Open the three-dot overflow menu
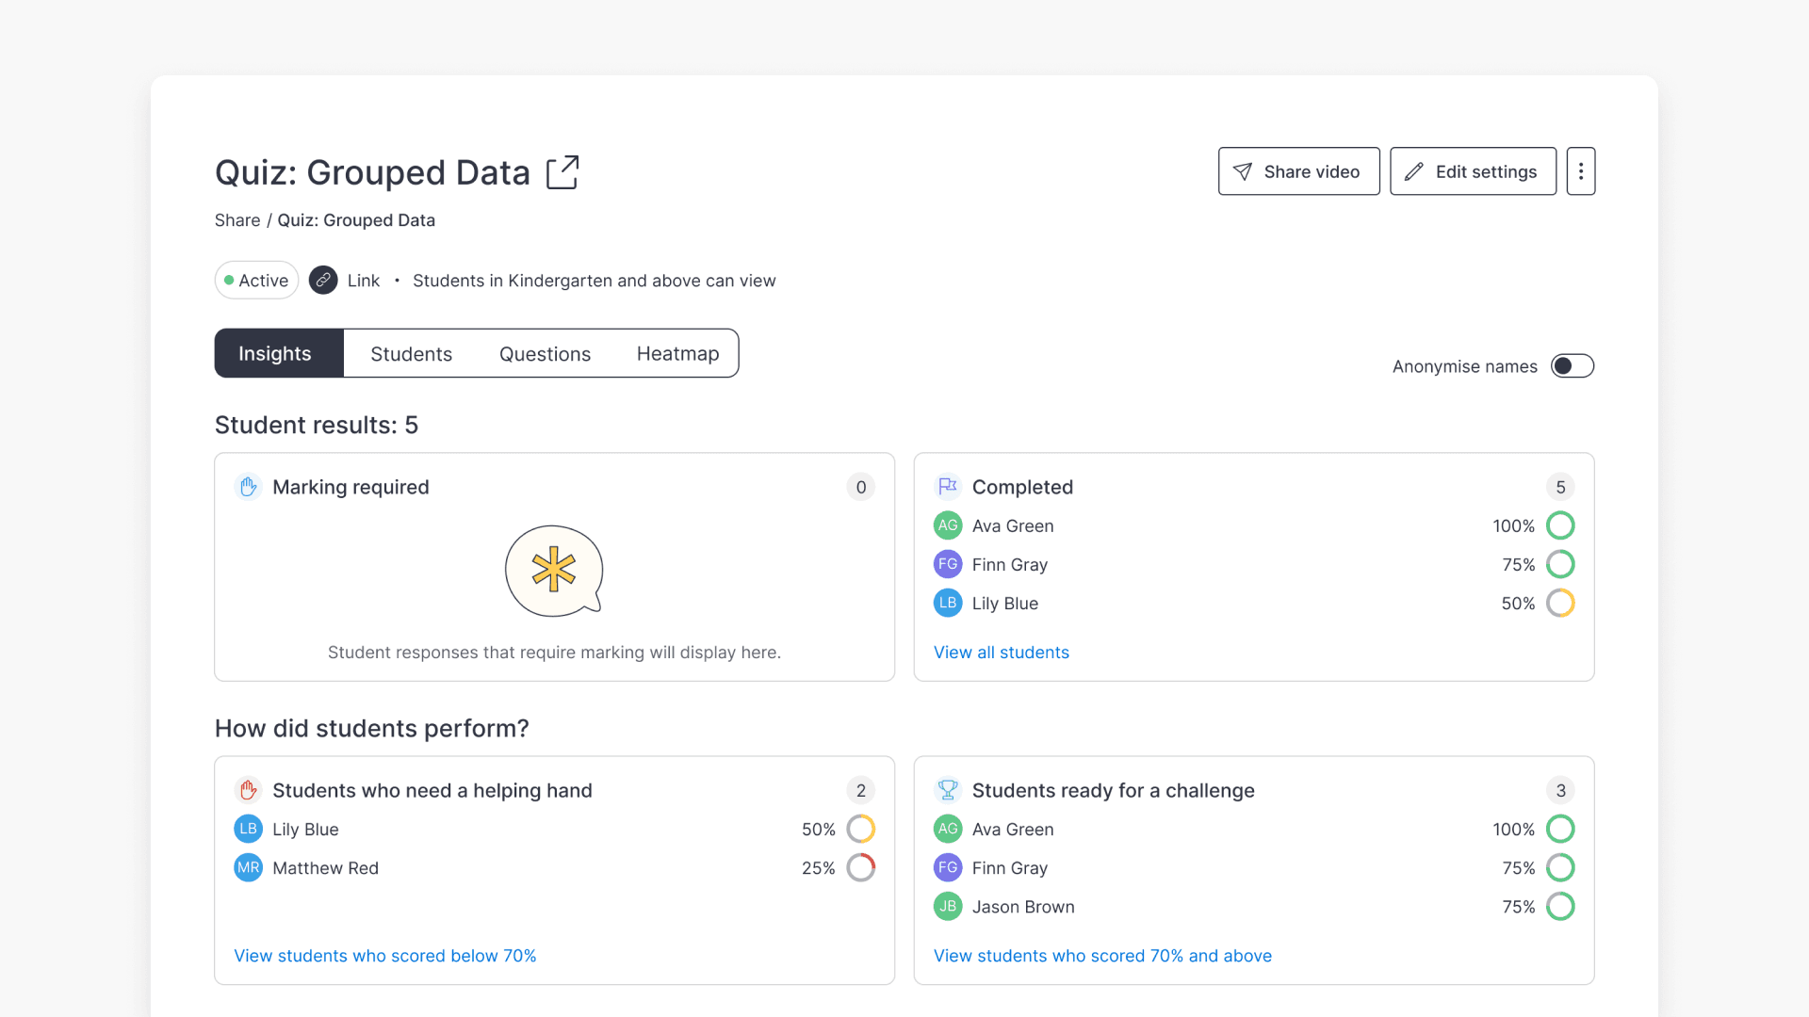Image resolution: width=1809 pixels, height=1017 pixels. (x=1580, y=170)
